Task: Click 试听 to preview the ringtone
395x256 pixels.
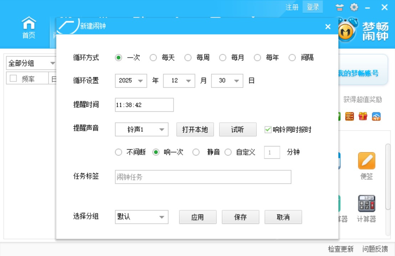Action: [x=238, y=129]
